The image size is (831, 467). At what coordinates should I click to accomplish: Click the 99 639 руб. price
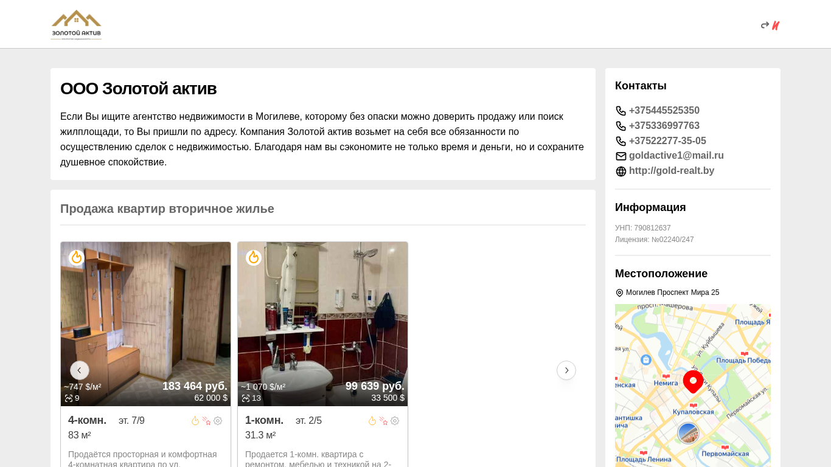pyautogui.click(x=375, y=386)
